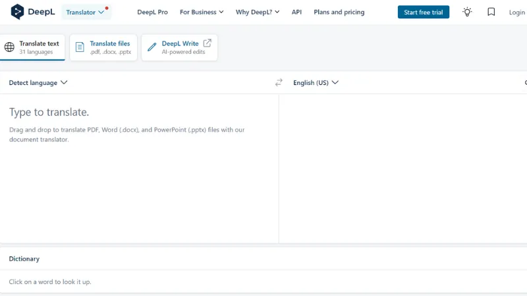
Task: Go to DeepL Pro page
Action: 152,12
